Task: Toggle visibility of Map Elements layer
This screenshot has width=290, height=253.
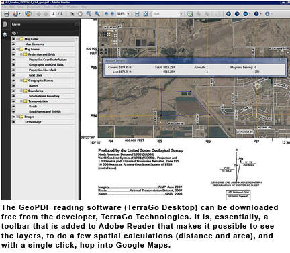Action: click(x=14, y=44)
